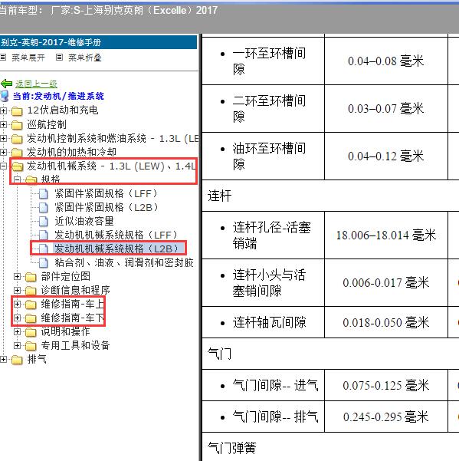Click folder icon beside 维修指南-车下

(31, 318)
